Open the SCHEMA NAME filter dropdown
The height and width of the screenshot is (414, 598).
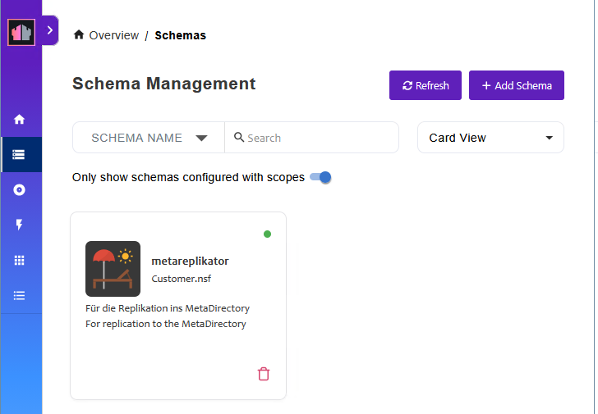tap(149, 138)
